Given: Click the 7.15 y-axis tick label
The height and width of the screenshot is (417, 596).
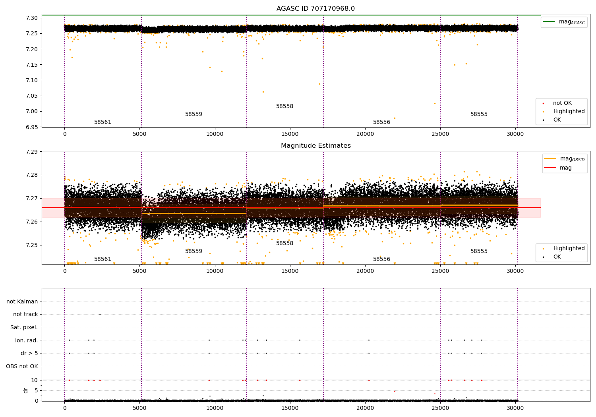Looking at the screenshot, I should [x=32, y=65].
